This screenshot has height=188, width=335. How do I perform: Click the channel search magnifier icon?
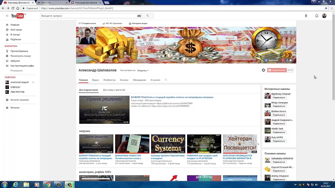(x=166, y=80)
